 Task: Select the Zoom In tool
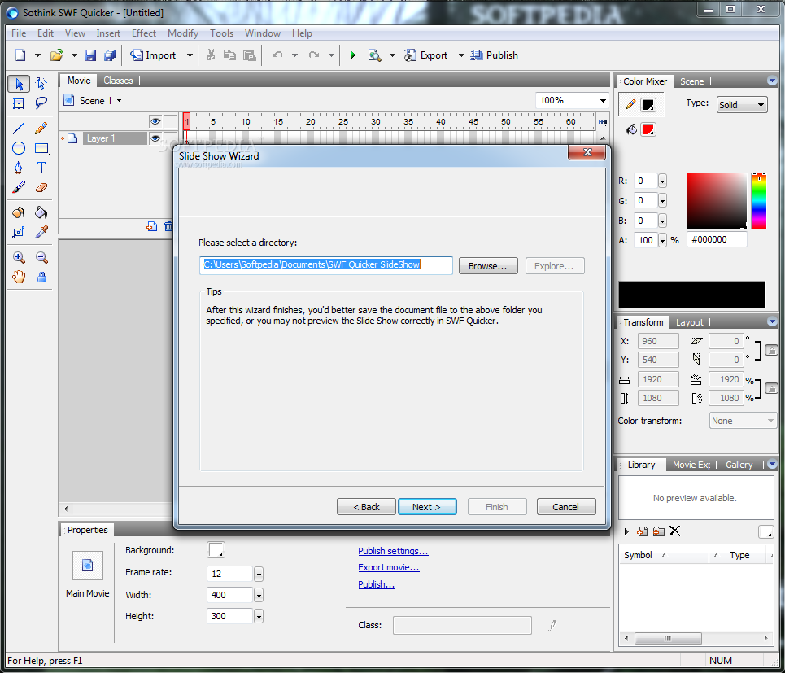19,257
